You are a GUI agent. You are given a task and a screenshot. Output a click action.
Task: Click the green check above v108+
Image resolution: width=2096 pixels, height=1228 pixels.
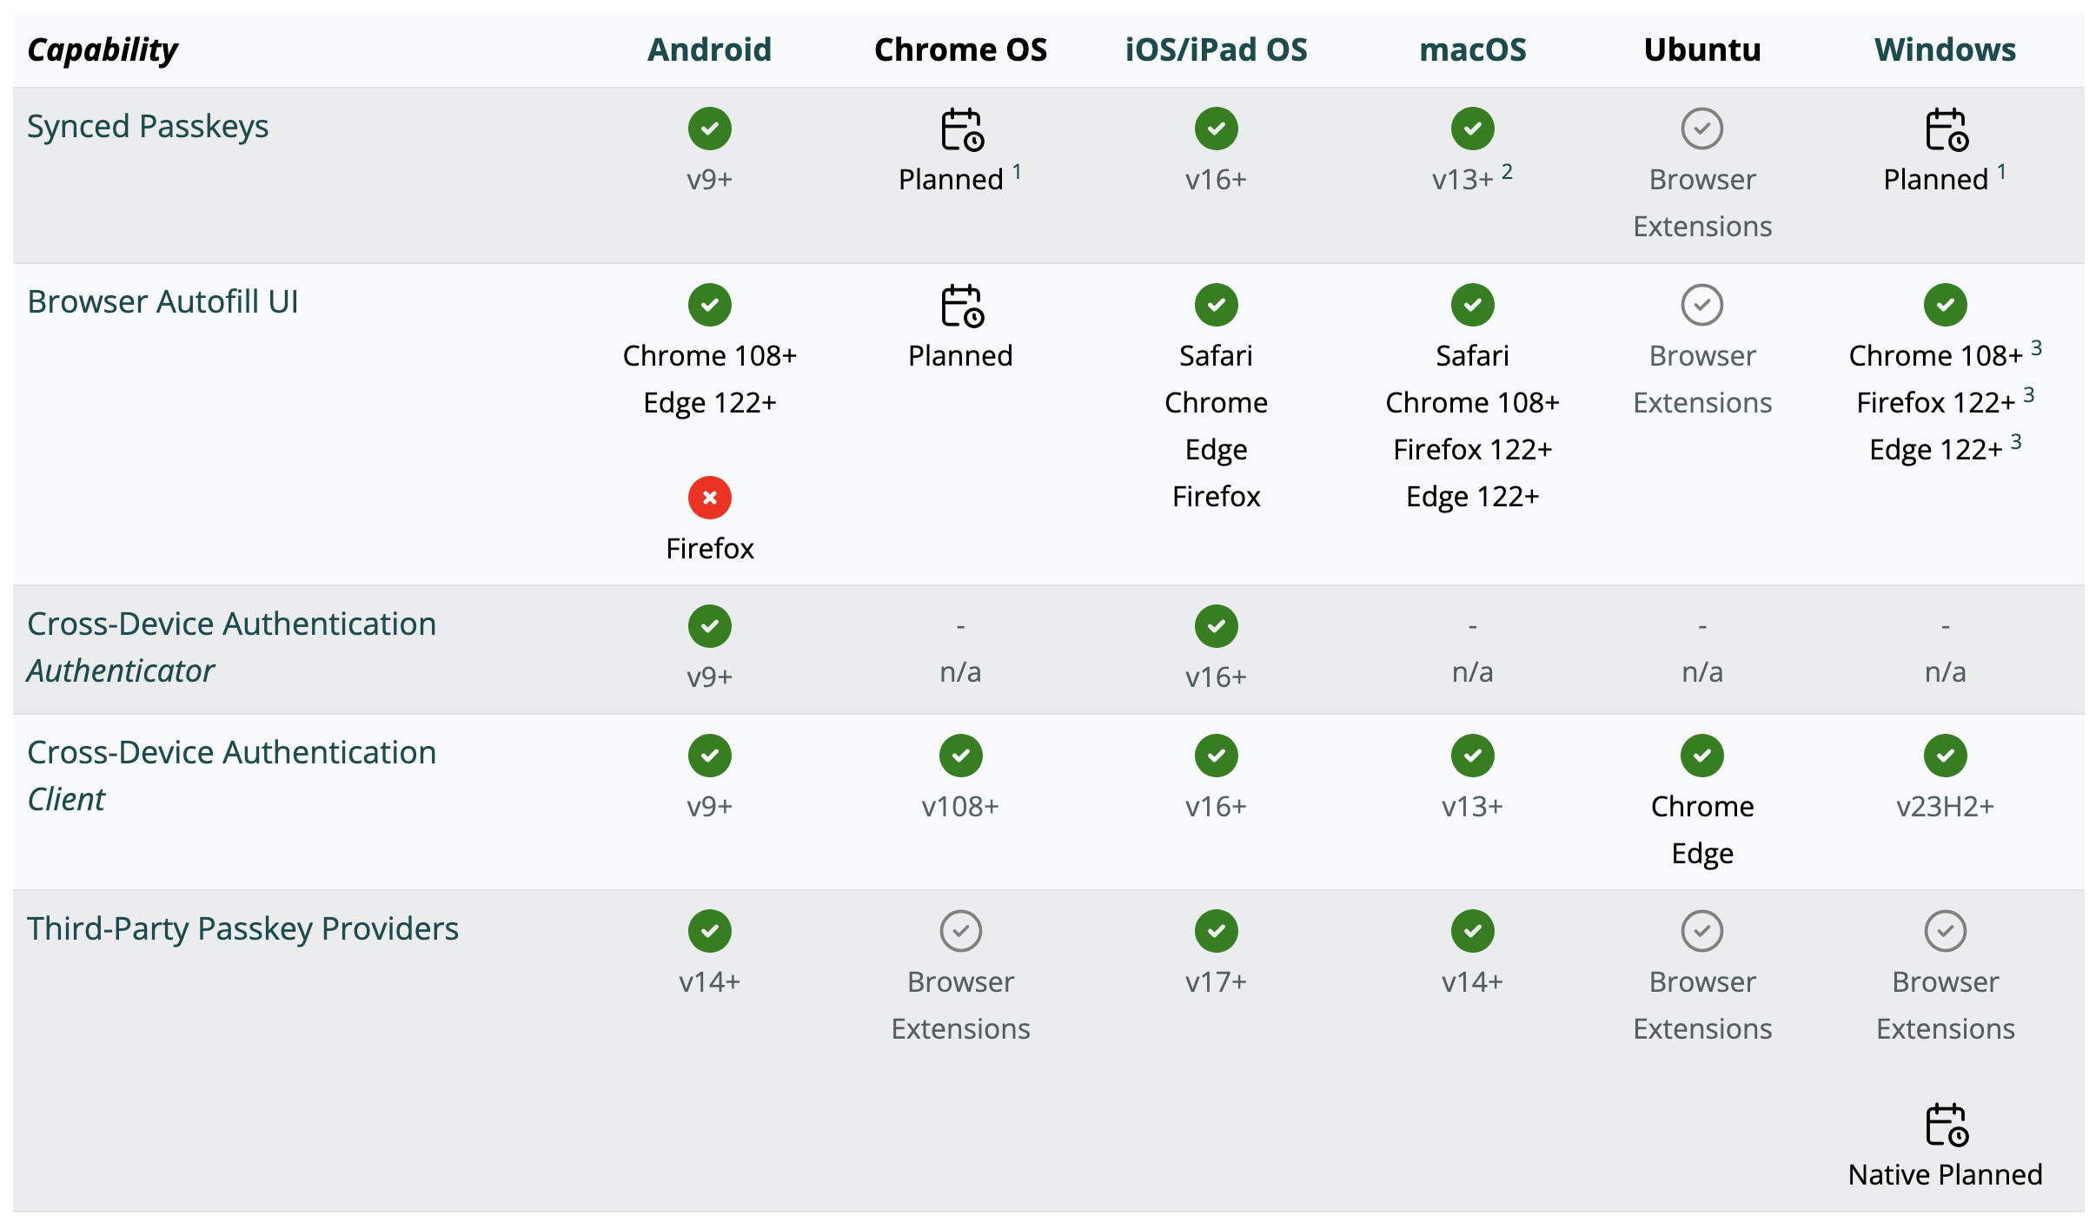961,756
